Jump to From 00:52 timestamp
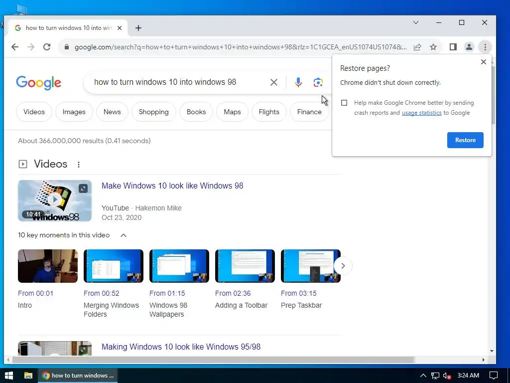Image resolution: width=510 pixels, height=383 pixels. (x=102, y=293)
